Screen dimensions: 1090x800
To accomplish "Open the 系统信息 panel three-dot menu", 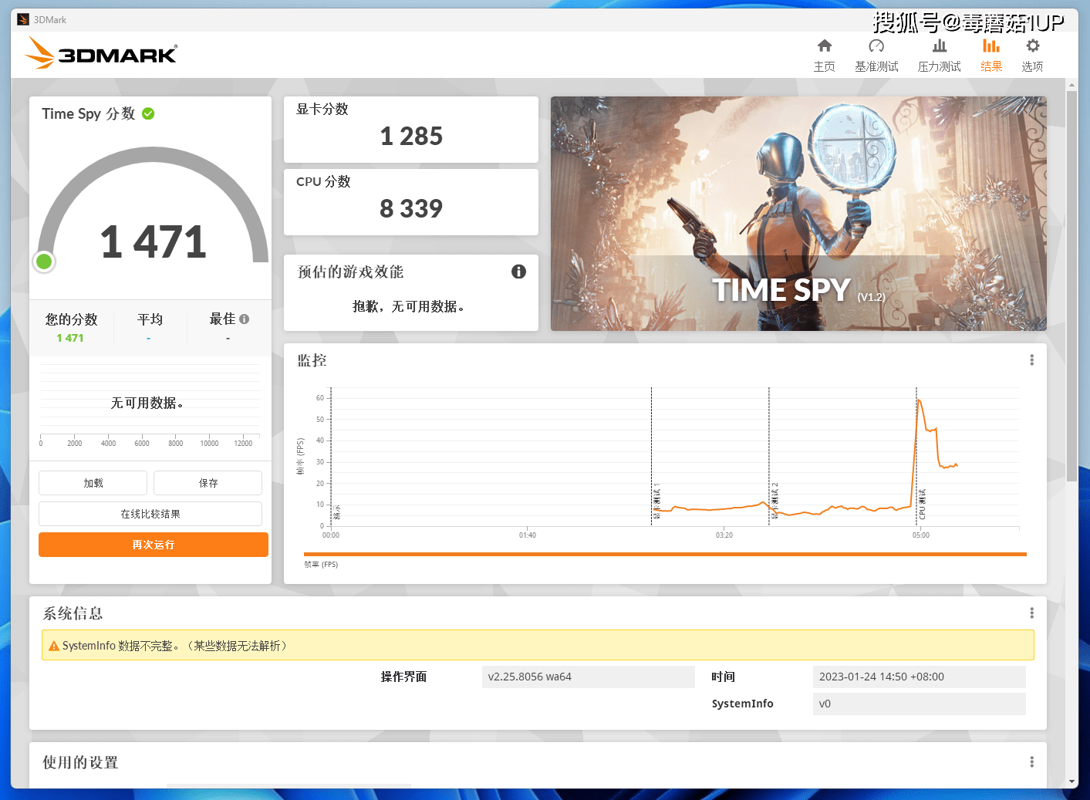I will 1031,613.
